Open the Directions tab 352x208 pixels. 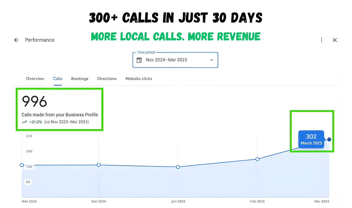pyautogui.click(x=107, y=79)
